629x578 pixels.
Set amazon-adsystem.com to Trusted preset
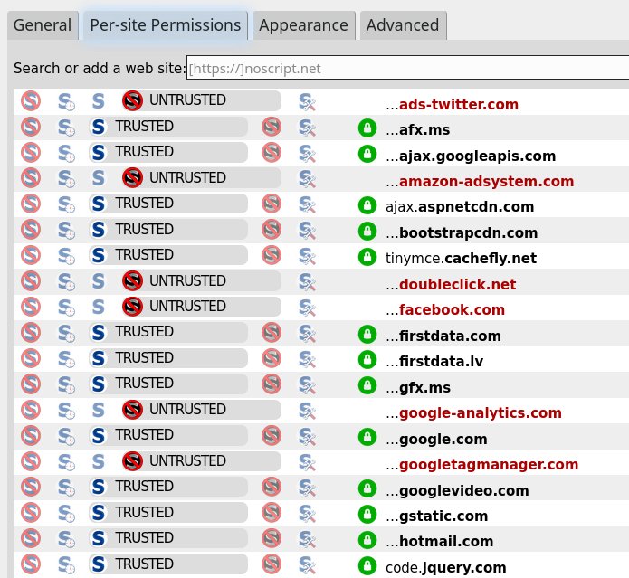(x=99, y=178)
